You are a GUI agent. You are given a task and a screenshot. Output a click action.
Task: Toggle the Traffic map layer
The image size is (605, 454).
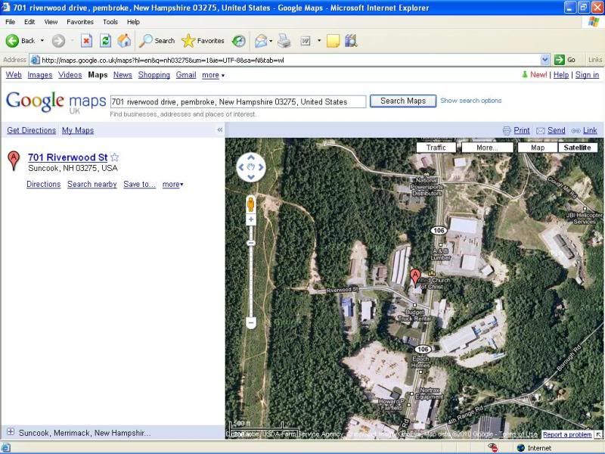[x=436, y=148]
